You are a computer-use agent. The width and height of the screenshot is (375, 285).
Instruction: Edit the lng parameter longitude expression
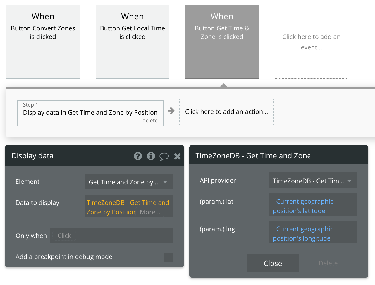pos(313,232)
